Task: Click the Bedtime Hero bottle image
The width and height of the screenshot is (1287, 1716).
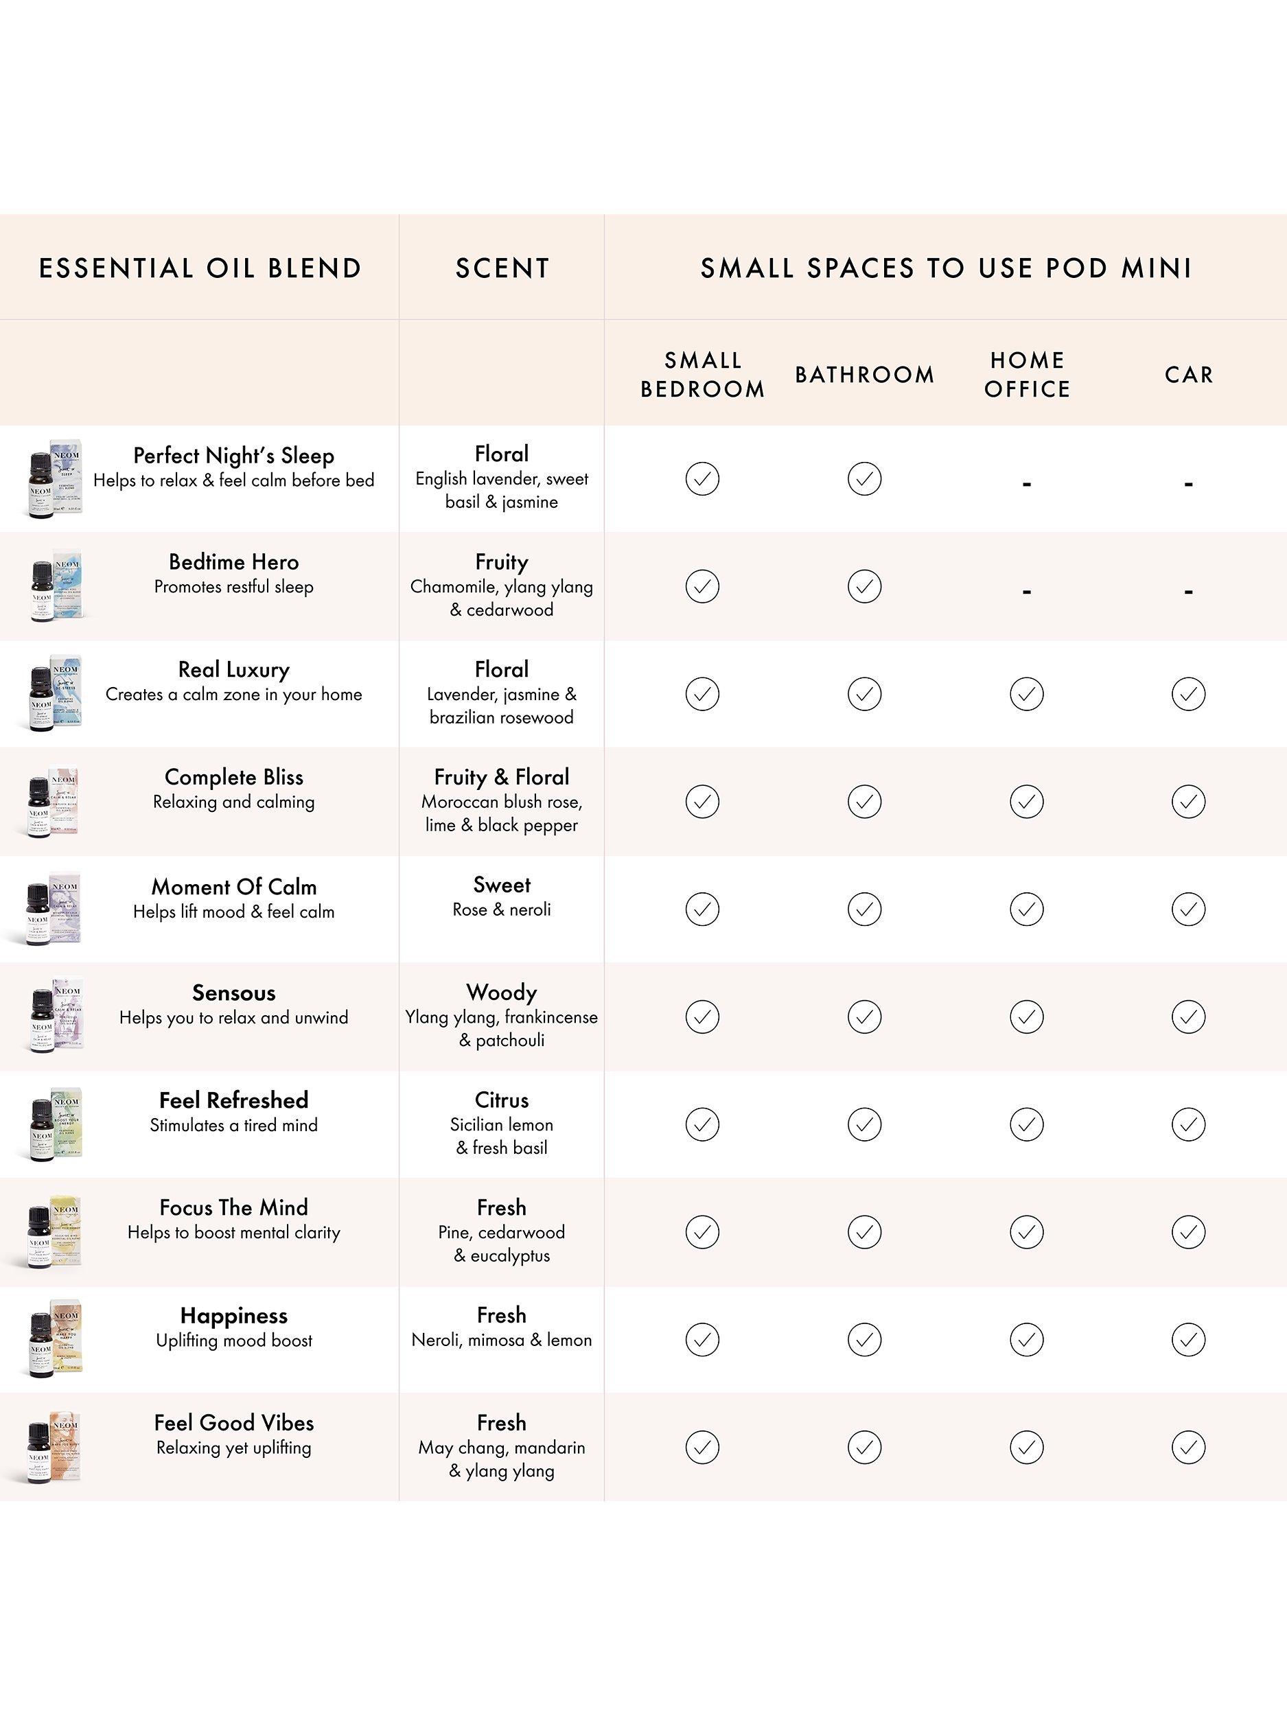Action: pos(54,585)
